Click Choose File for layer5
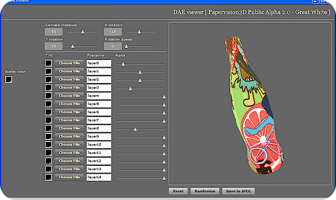 [x=69, y=104]
